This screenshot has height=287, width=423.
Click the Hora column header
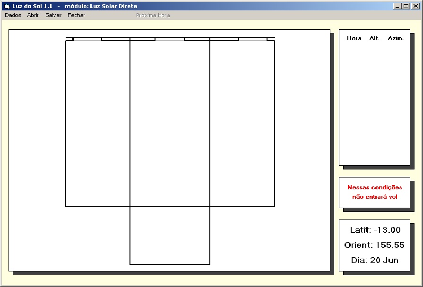coord(354,38)
